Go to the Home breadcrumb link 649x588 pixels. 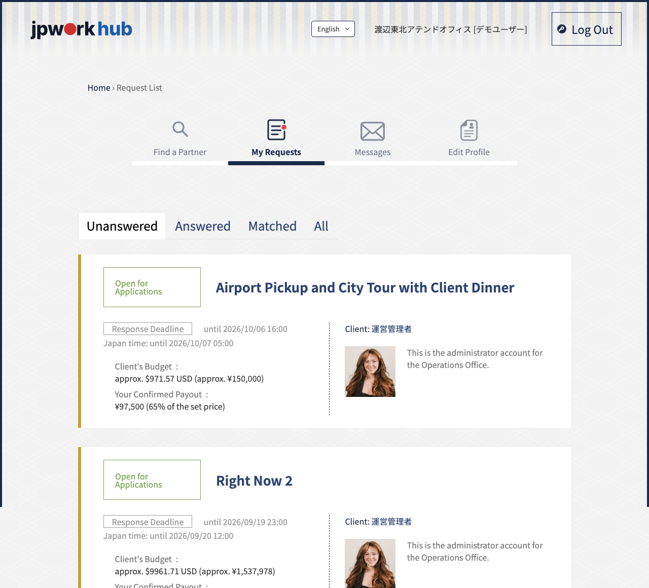99,88
